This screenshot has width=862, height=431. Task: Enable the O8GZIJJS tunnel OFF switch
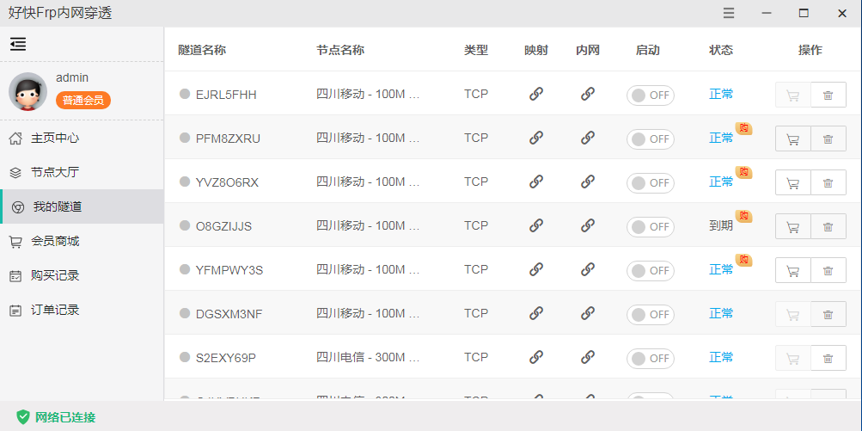[650, 226]
